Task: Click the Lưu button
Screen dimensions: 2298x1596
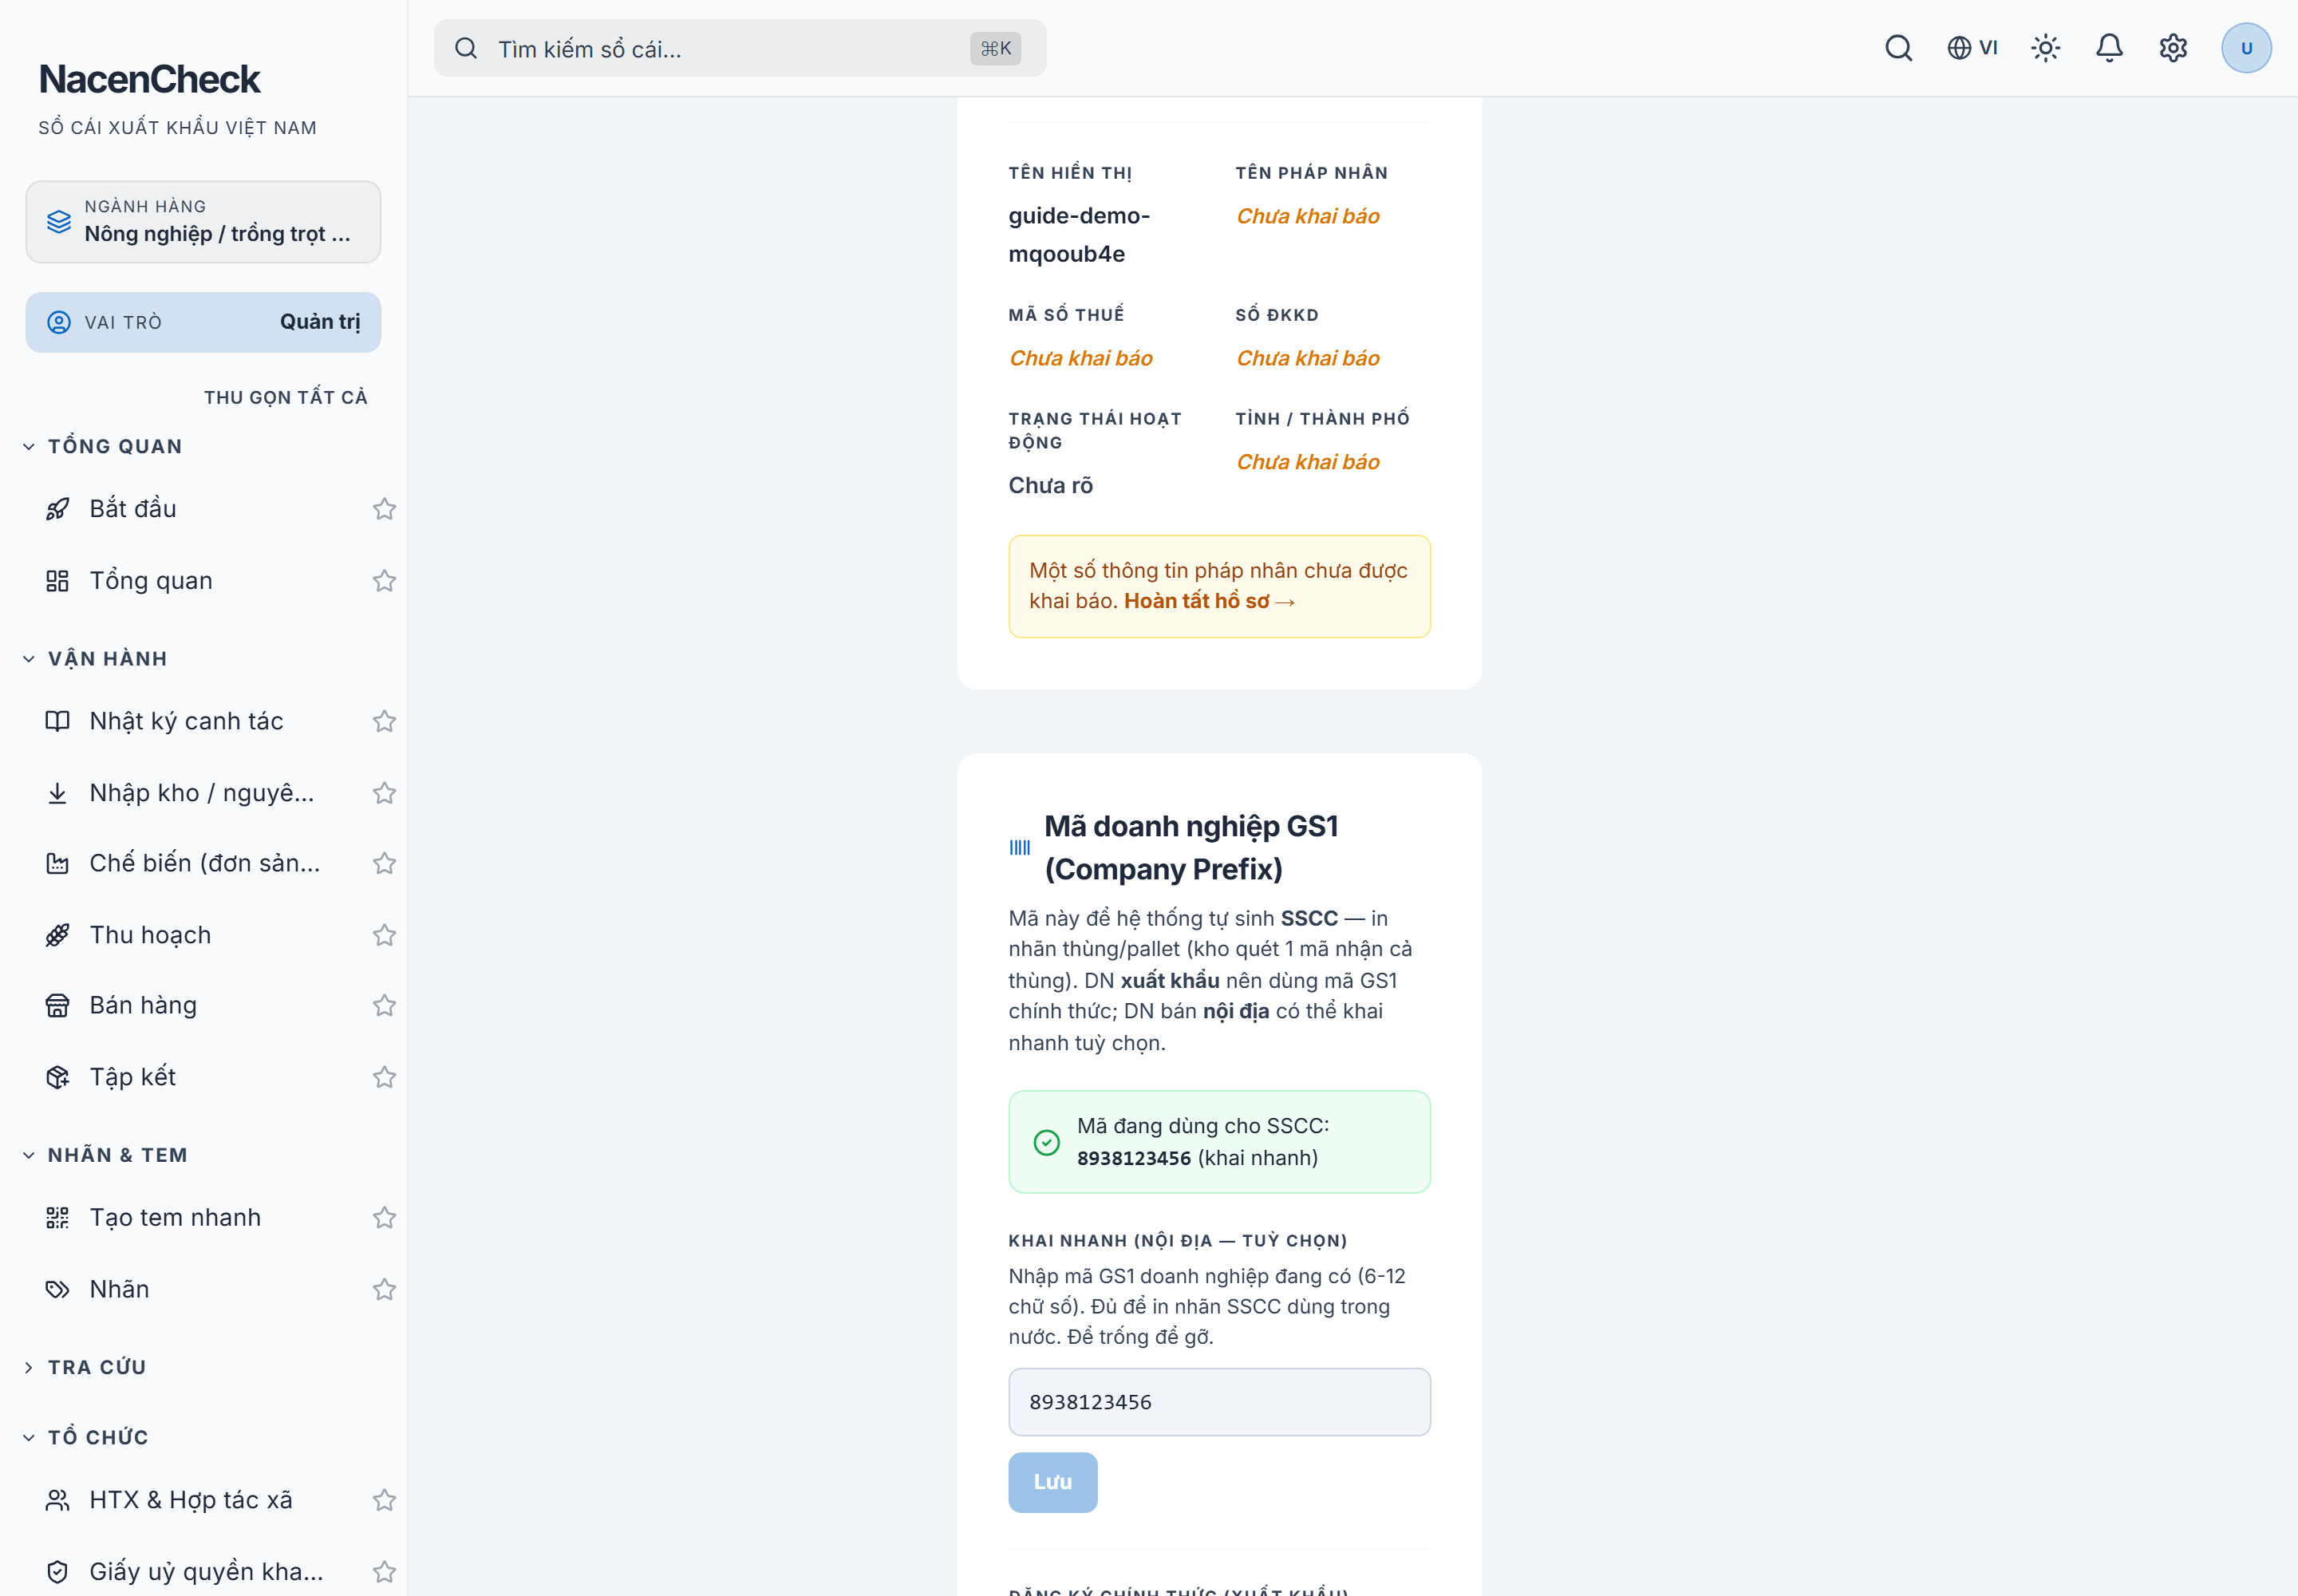Action: click(1052, 1482)
